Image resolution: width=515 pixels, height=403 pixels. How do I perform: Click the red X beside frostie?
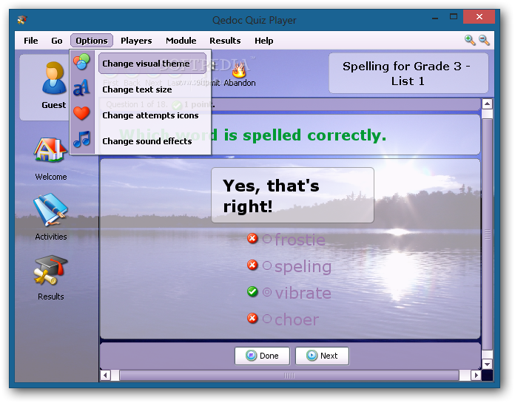[x=252, y=239]
